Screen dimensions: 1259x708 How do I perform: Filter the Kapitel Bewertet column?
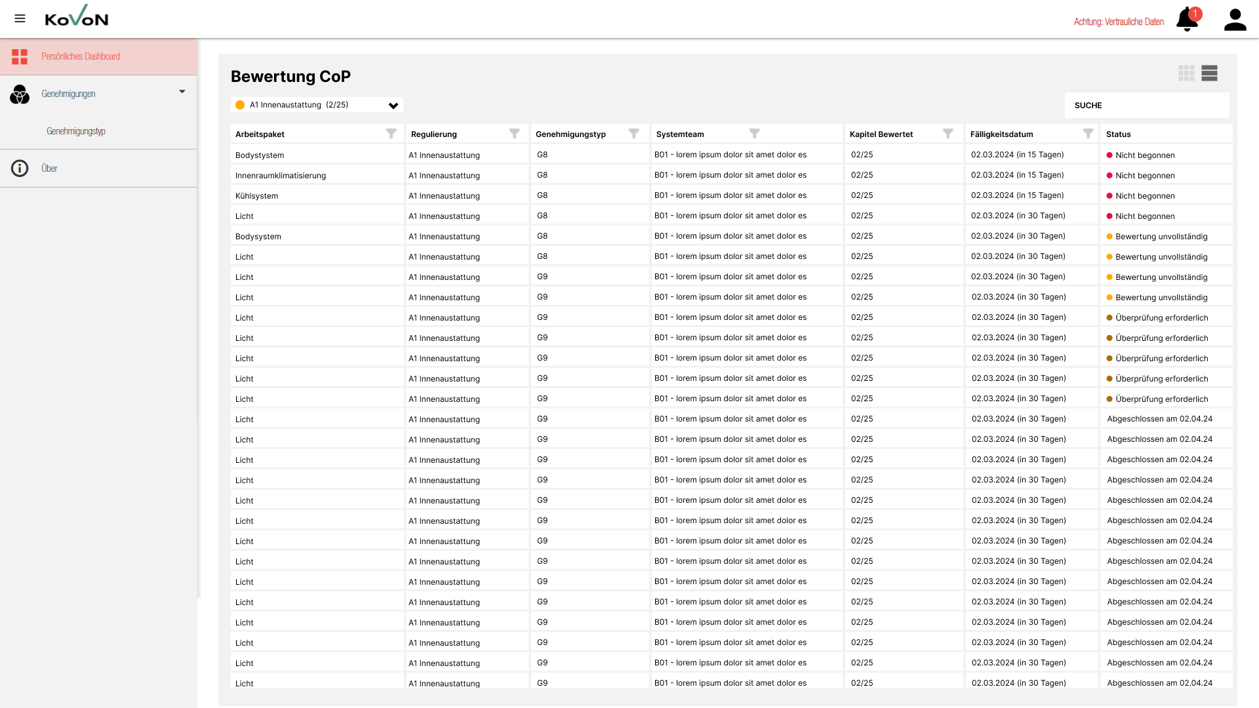948,134
